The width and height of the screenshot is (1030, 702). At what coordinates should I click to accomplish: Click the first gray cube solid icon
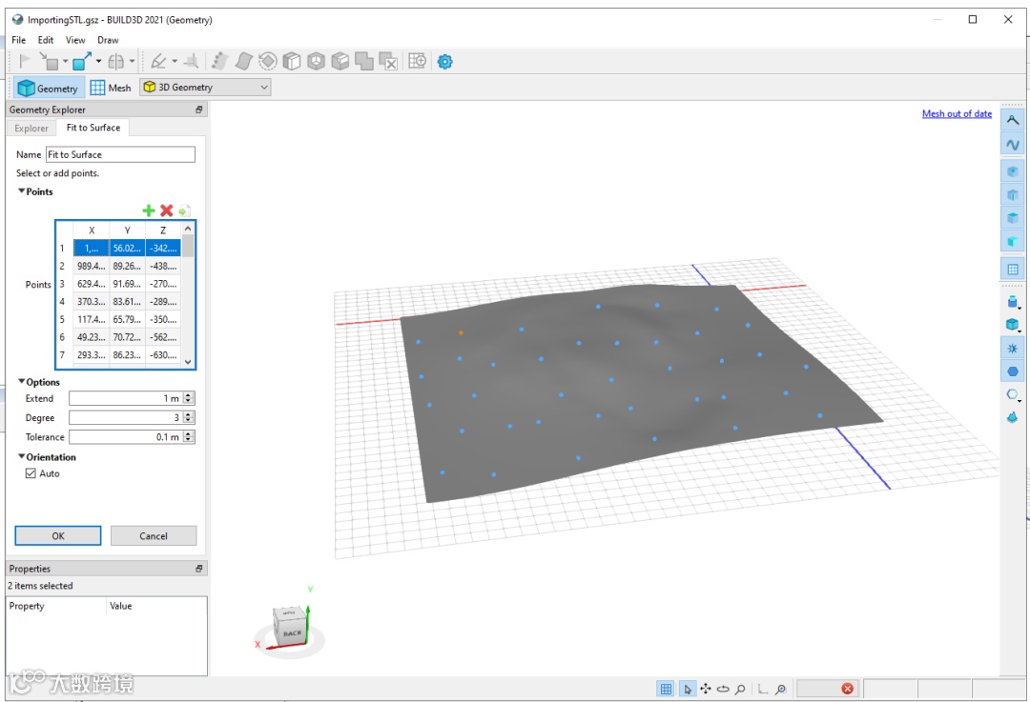click(x=292, y=62)
